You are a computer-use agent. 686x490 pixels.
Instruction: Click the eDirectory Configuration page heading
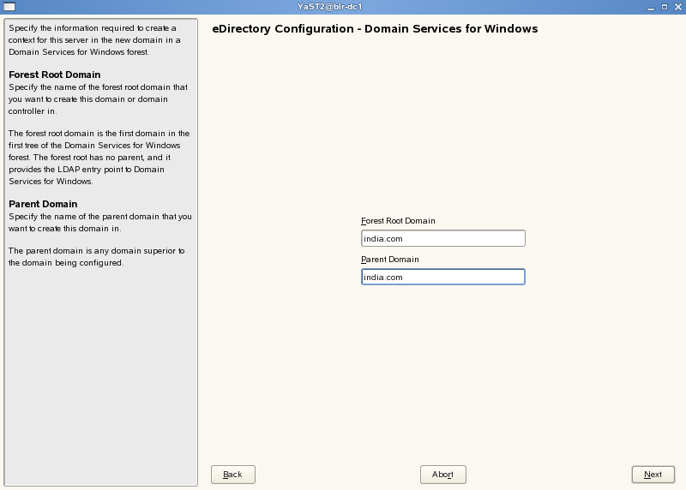click(x=374, y=29)
